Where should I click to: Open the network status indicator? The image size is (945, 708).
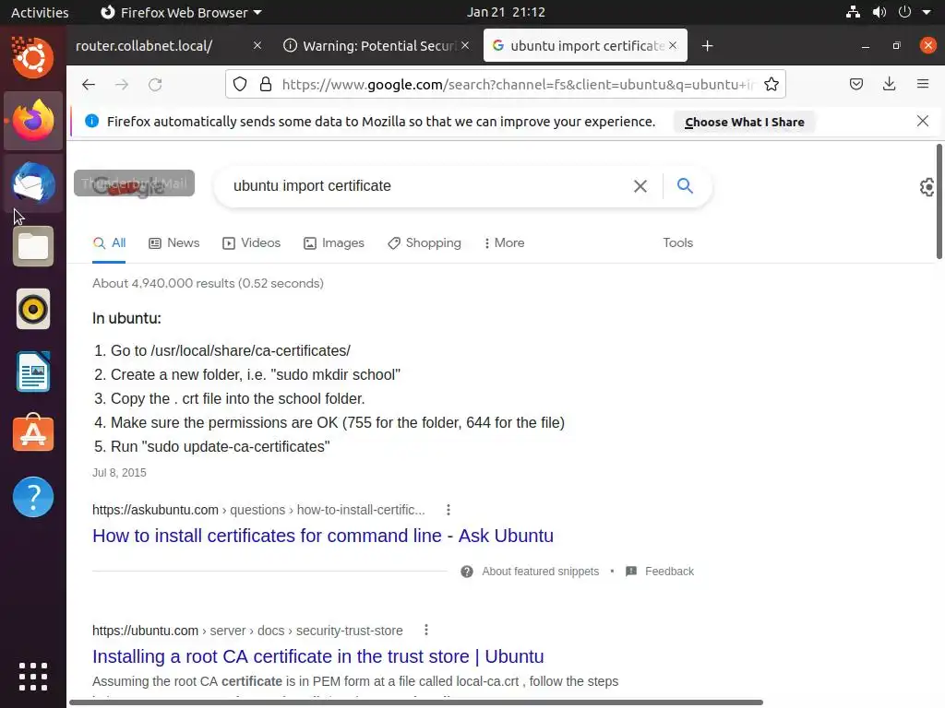coord(853,12)
